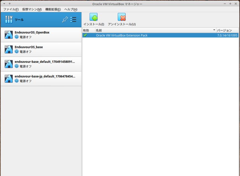Click the up-arrow button in title bar
The width and height of the screenshot is (240, 176).
(10, 4)
